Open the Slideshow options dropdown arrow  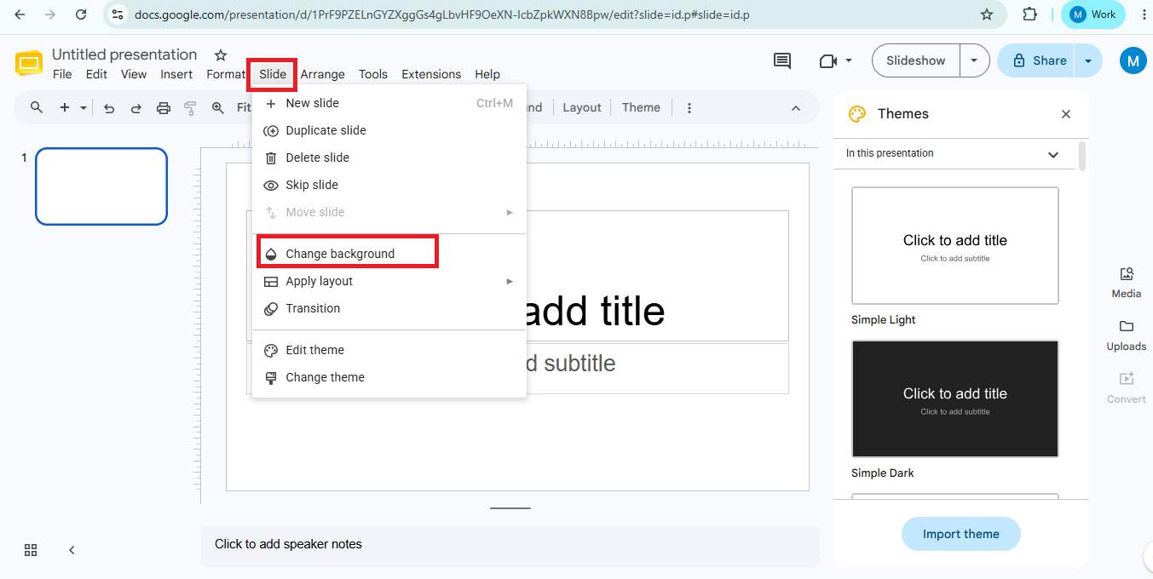(x=974, y=60)
